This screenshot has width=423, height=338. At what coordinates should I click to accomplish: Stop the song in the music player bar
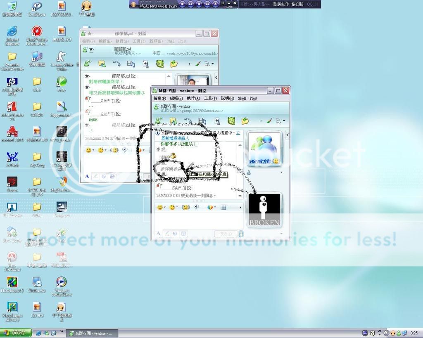[182, 4]
